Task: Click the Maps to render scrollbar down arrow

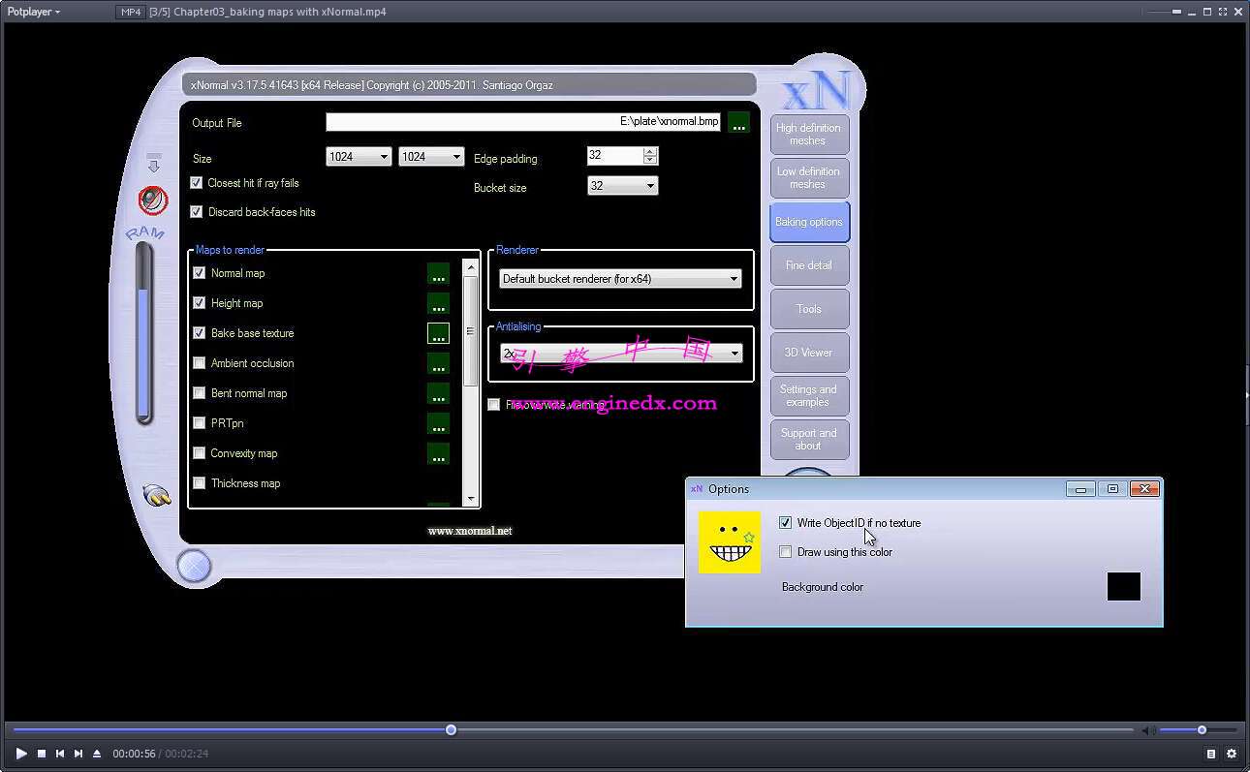Action: pyautogui.click(x=471, y=500)
